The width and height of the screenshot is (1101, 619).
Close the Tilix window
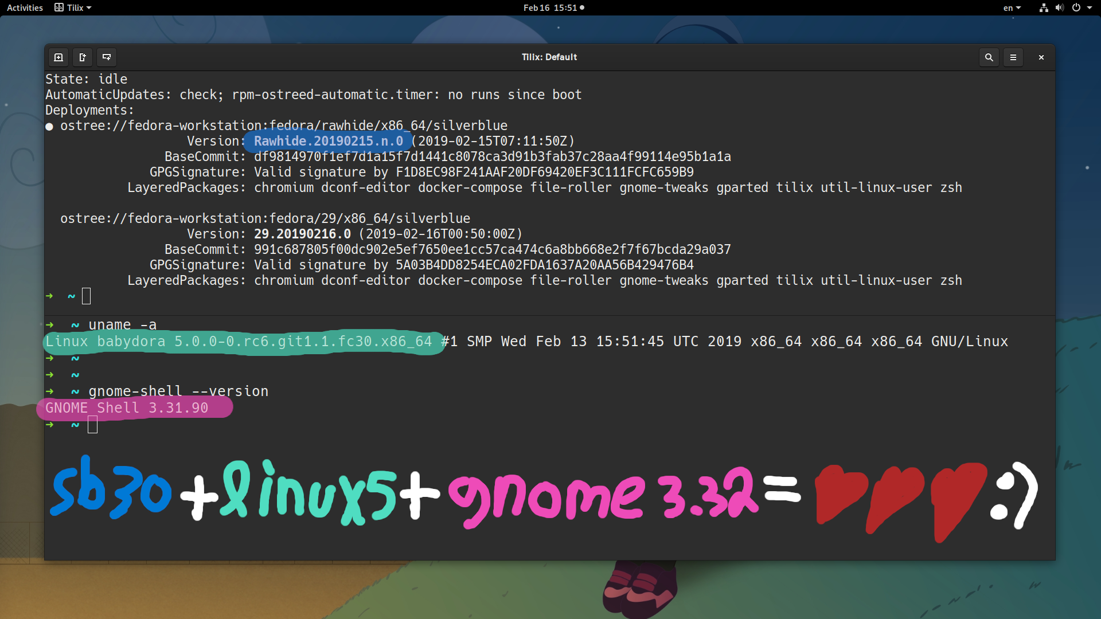1041,57
